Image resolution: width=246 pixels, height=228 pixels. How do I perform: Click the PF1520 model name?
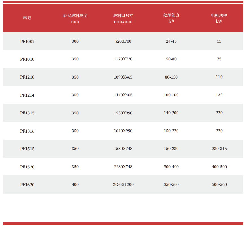27,167
